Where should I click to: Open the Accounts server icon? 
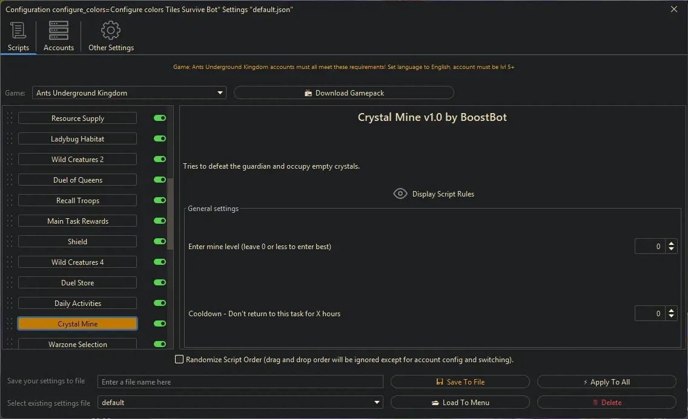59,31
